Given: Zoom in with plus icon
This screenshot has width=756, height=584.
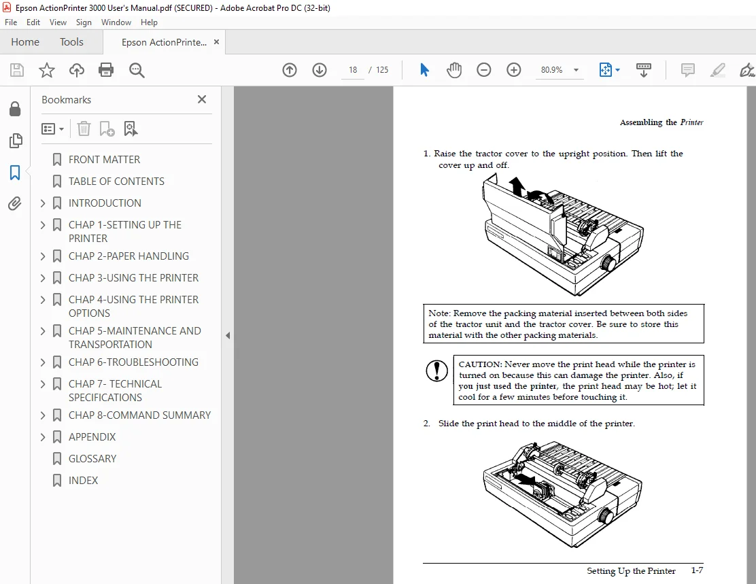Looking at the screenshot, I should 513,70.
